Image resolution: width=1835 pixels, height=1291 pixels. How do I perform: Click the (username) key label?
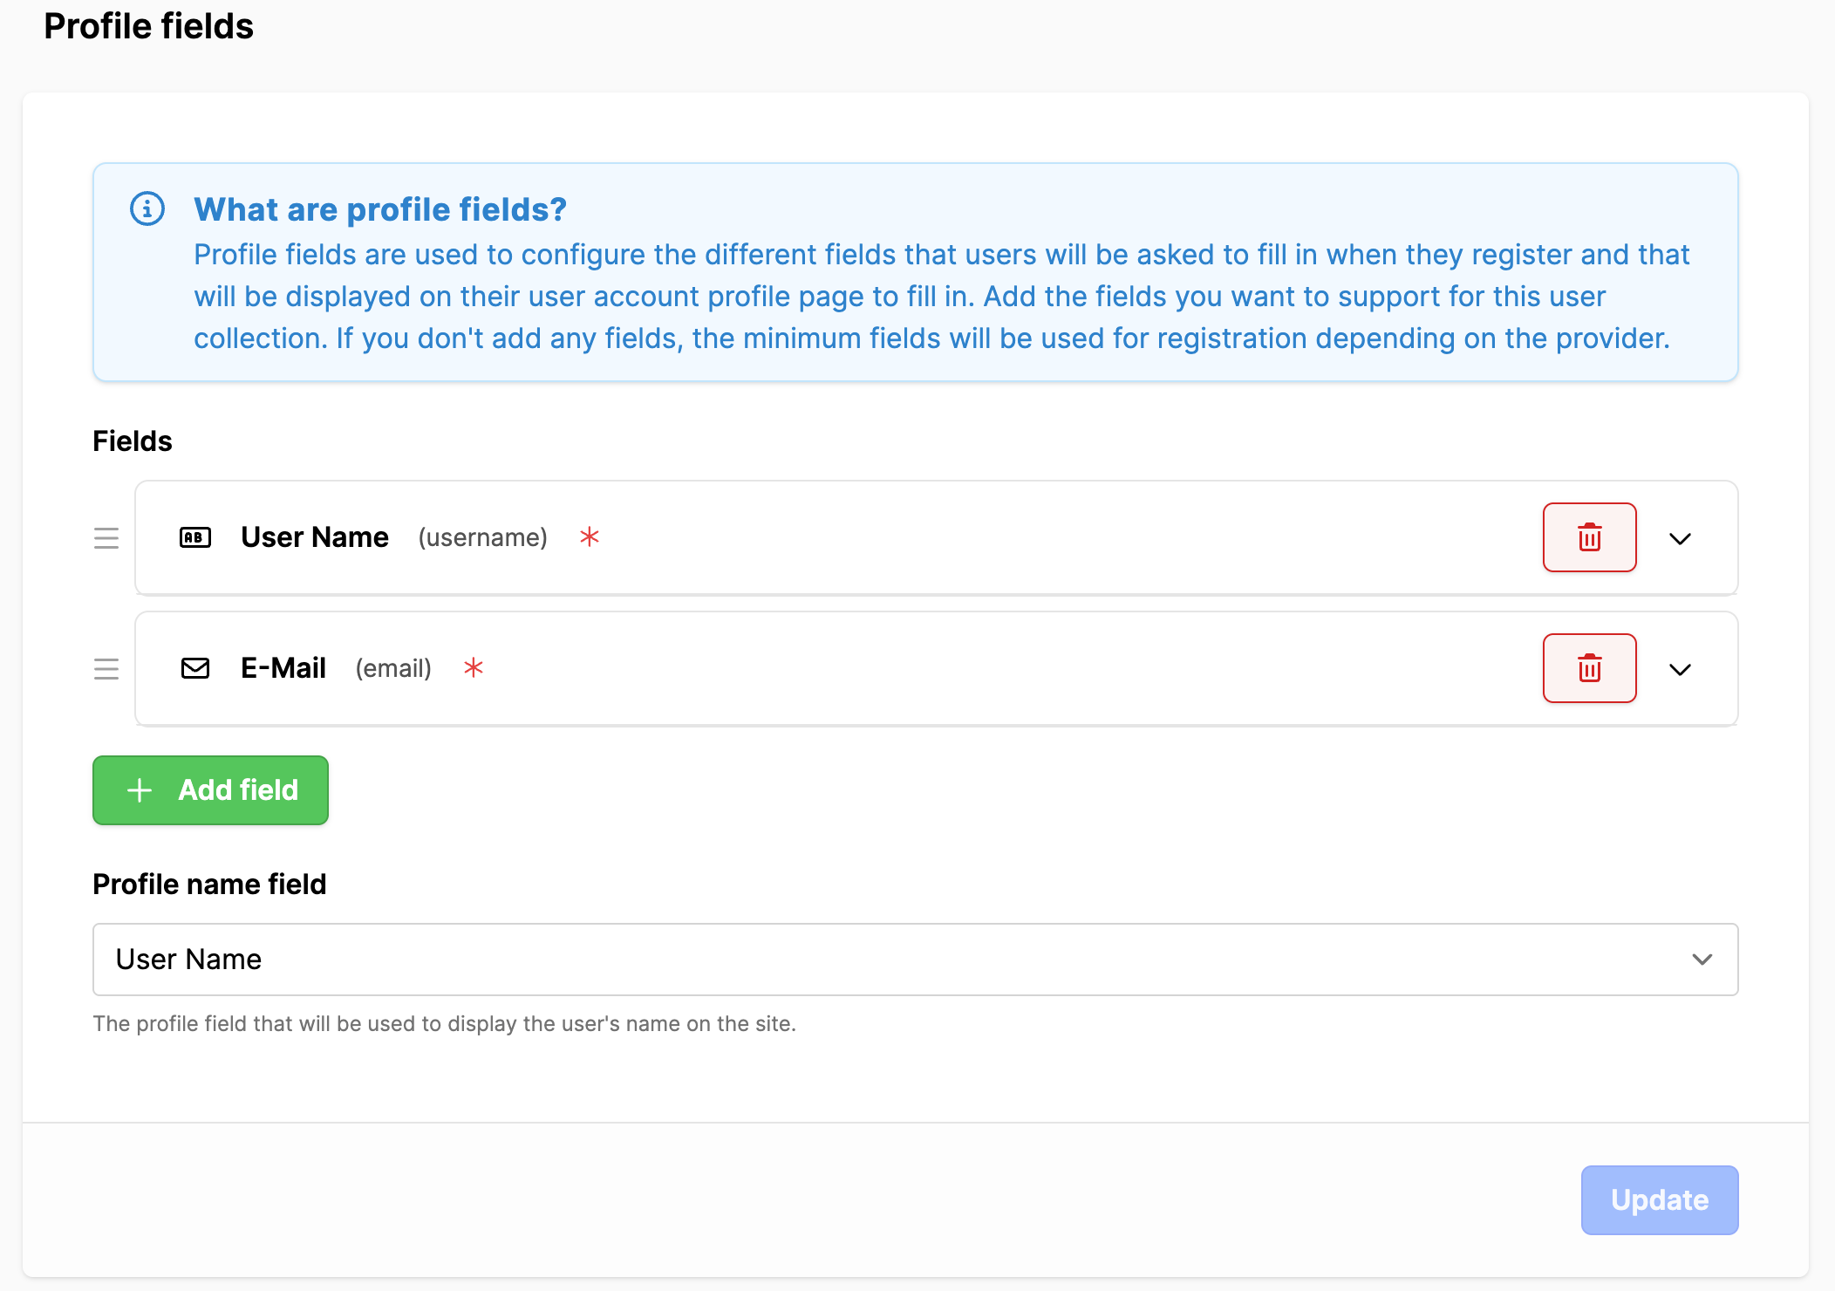coord(483,537)
